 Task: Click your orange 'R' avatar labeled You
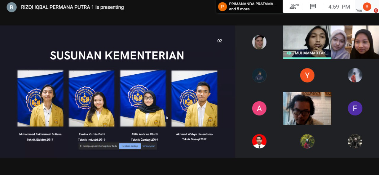[367, 6]
